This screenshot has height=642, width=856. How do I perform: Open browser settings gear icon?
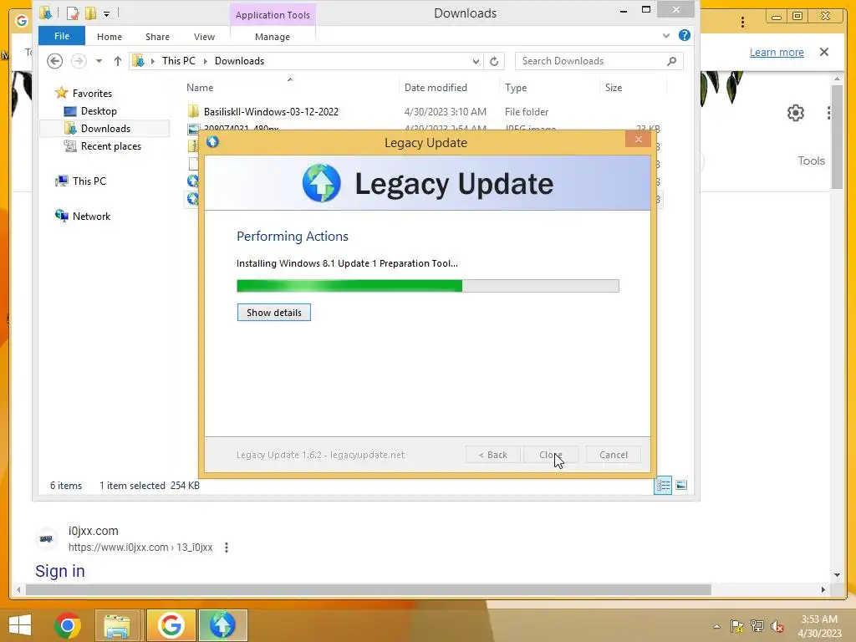coord(796,113)
